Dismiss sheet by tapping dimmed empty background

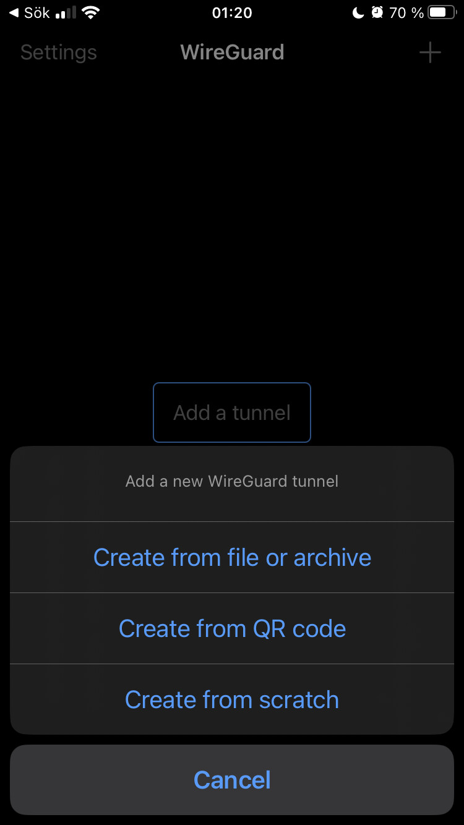(x=232, y=216)
